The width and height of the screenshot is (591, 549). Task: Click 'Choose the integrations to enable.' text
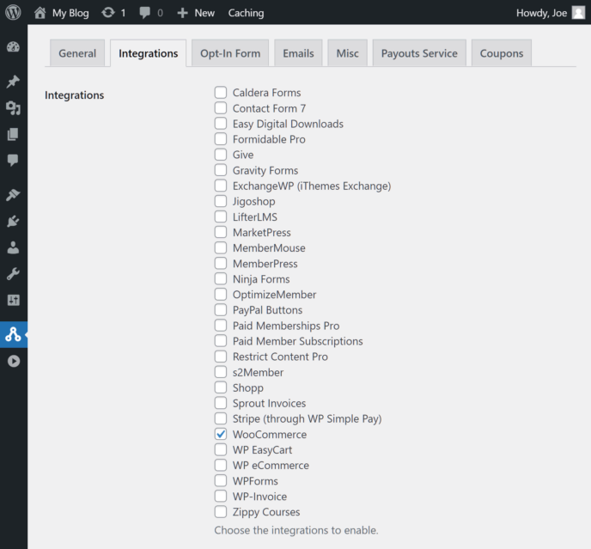point(296,530)
